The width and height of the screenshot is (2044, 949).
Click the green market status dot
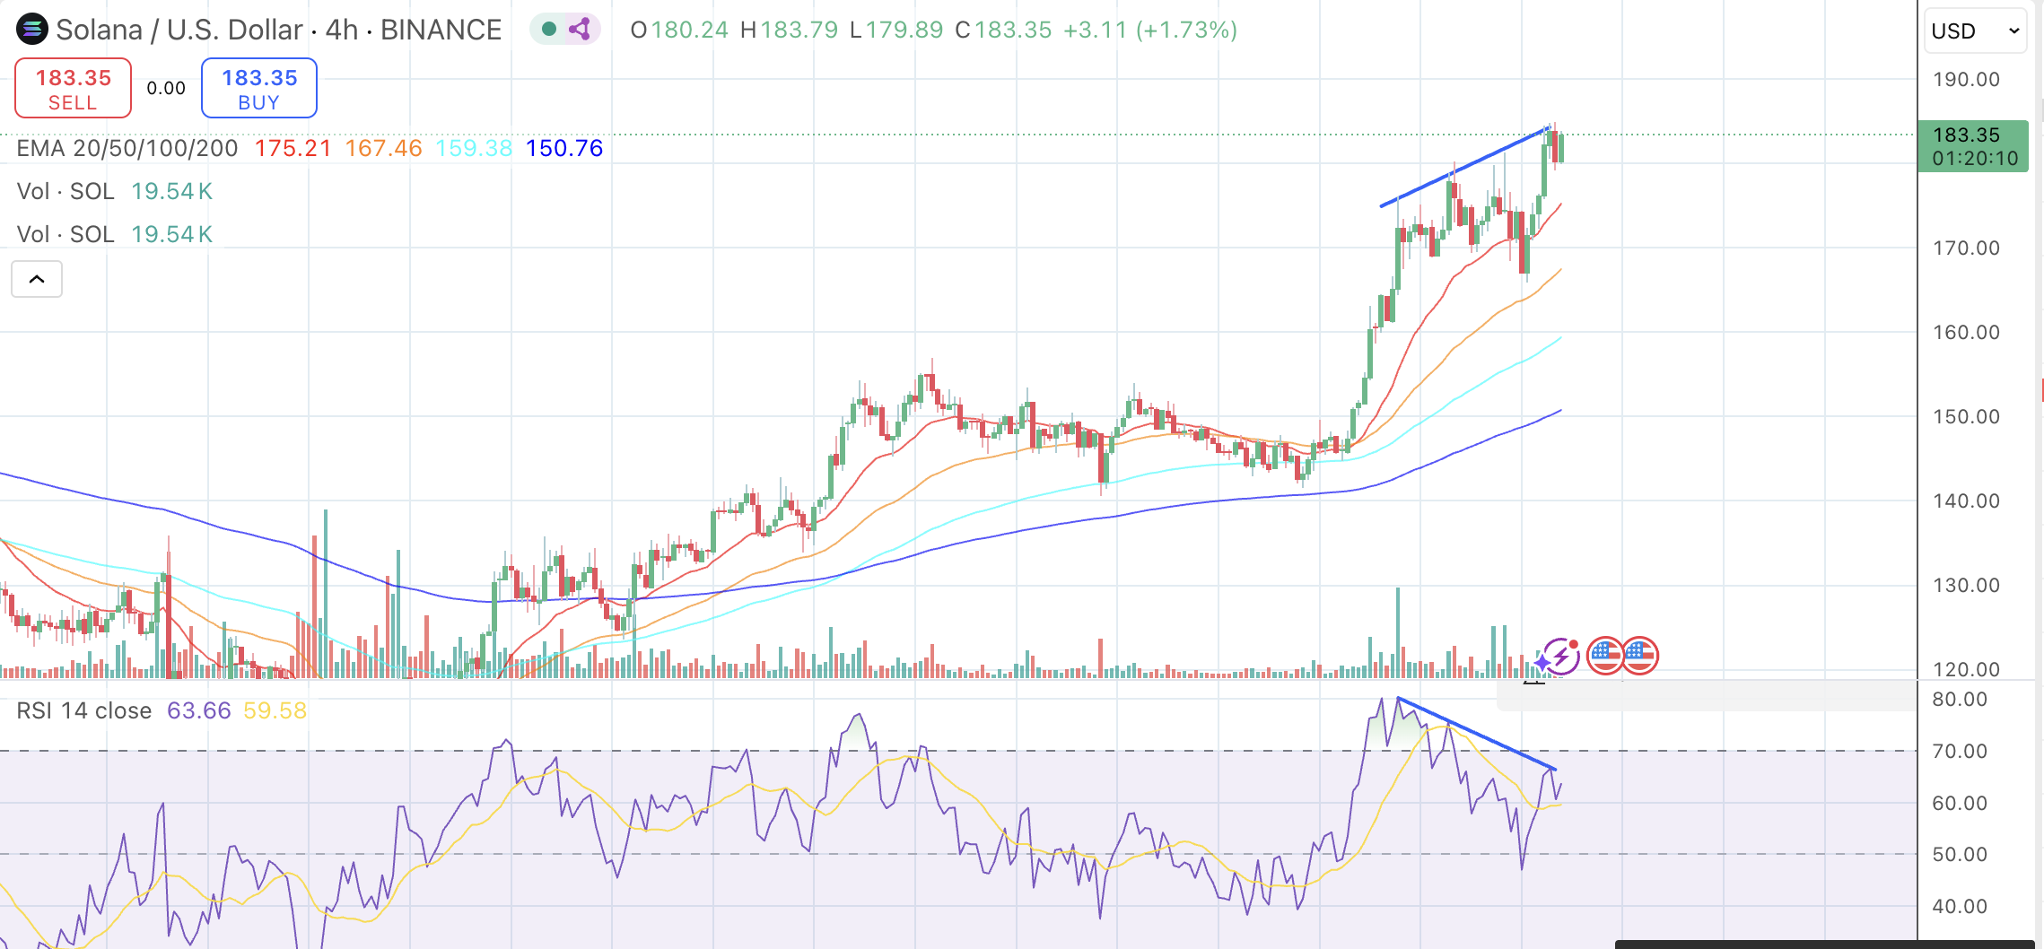click(549, 30)
